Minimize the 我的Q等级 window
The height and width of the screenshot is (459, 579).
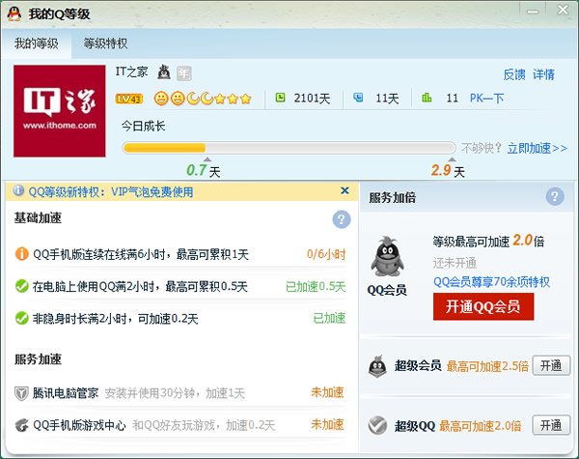[533, 11]
